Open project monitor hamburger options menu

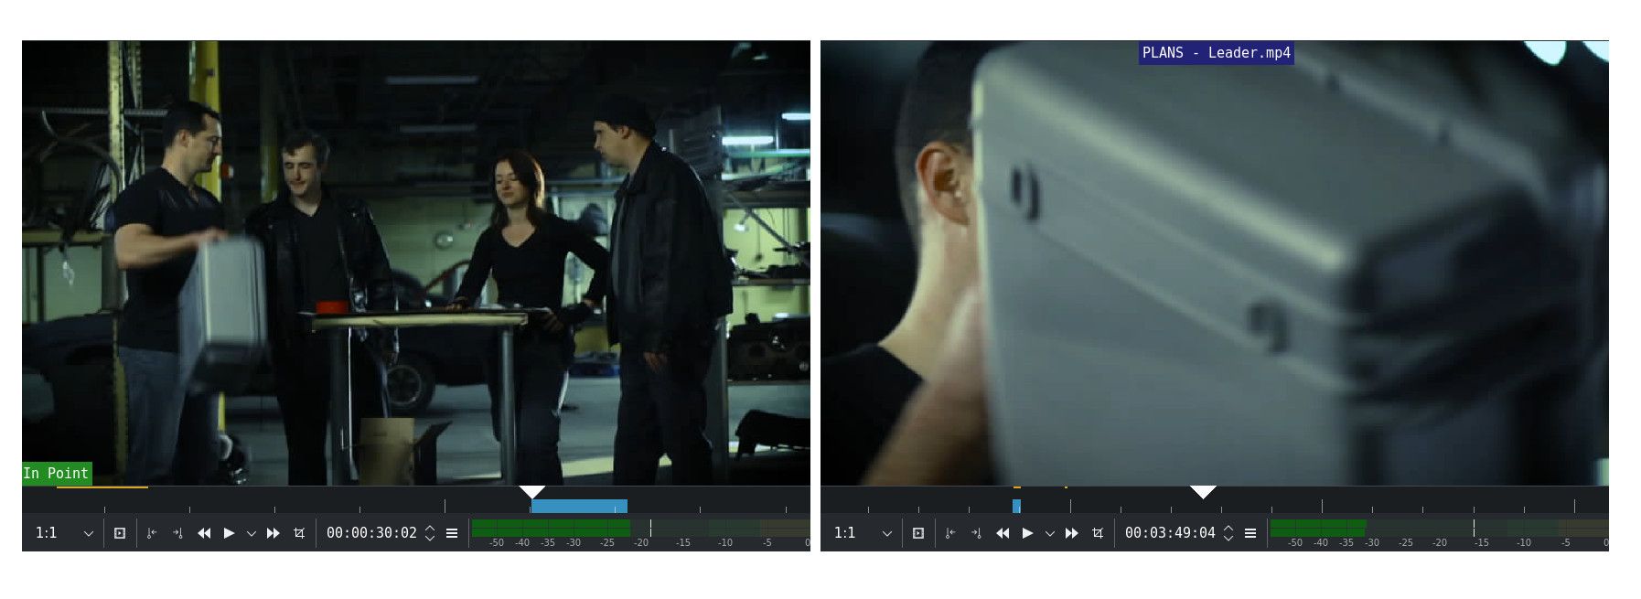1250,533
